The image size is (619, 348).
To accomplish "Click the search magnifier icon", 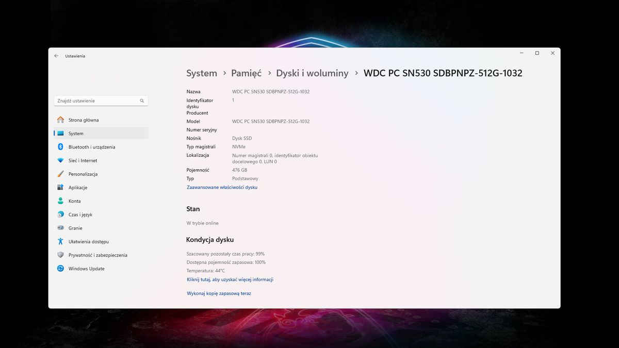I will 142,101.
